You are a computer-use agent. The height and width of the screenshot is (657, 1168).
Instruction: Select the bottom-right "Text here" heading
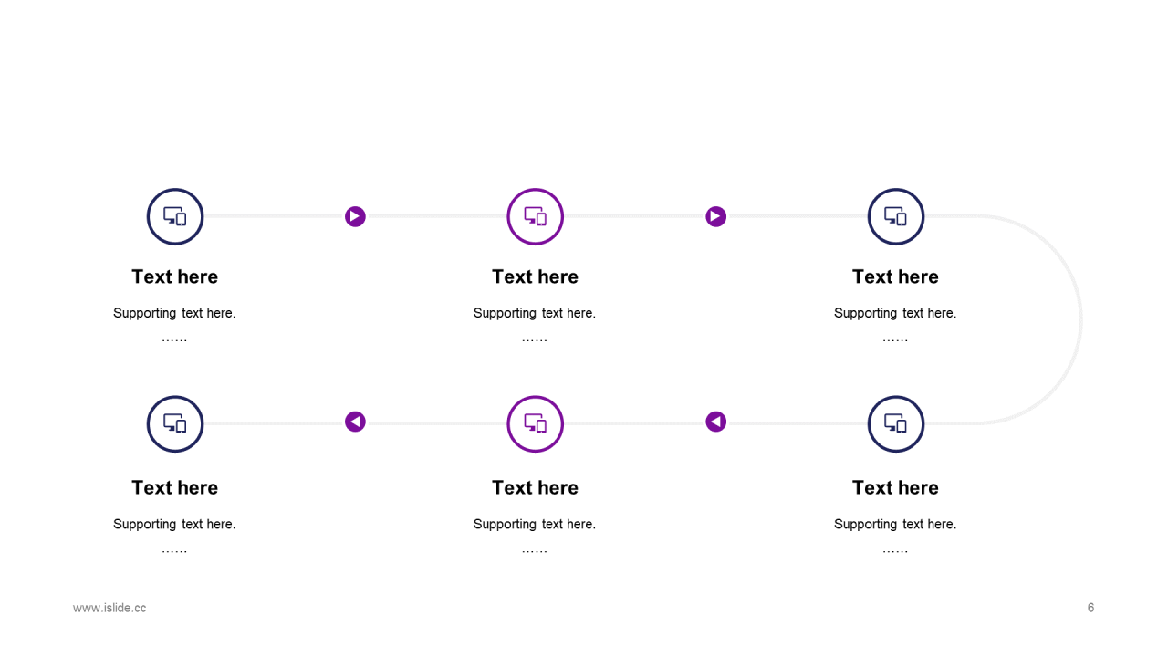(896, 487)
